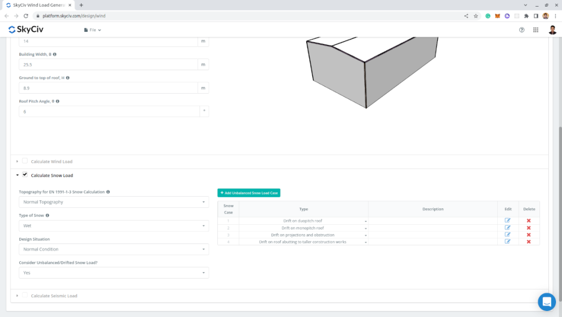Open the Normal Topography dropdown
562x317 pixels.
pyautogui.click(x=114, y=202)
